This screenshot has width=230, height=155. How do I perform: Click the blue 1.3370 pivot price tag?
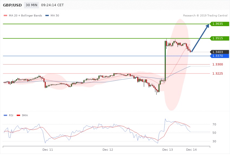pos(219,56)
